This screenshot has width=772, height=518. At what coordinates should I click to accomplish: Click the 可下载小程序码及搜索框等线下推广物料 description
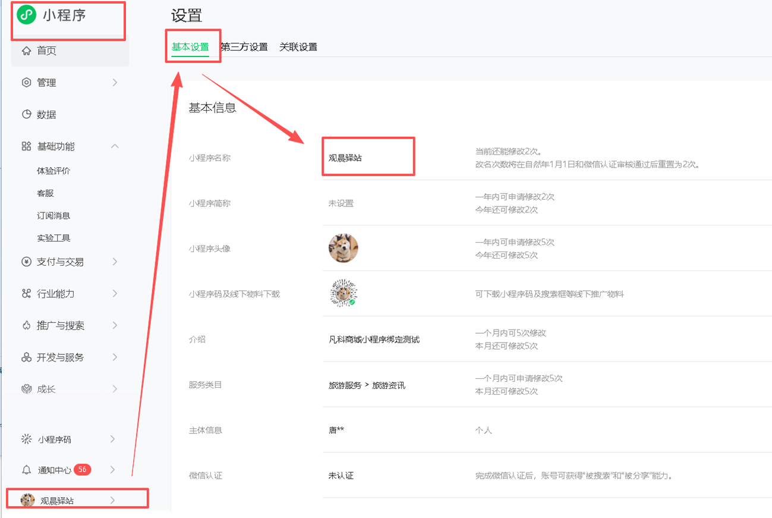tap(550, 294)
